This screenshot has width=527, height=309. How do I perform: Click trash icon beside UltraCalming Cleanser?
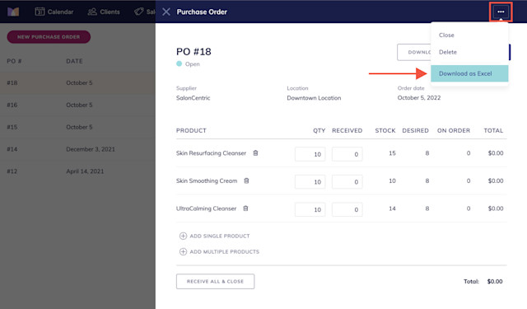coord(245,208)
